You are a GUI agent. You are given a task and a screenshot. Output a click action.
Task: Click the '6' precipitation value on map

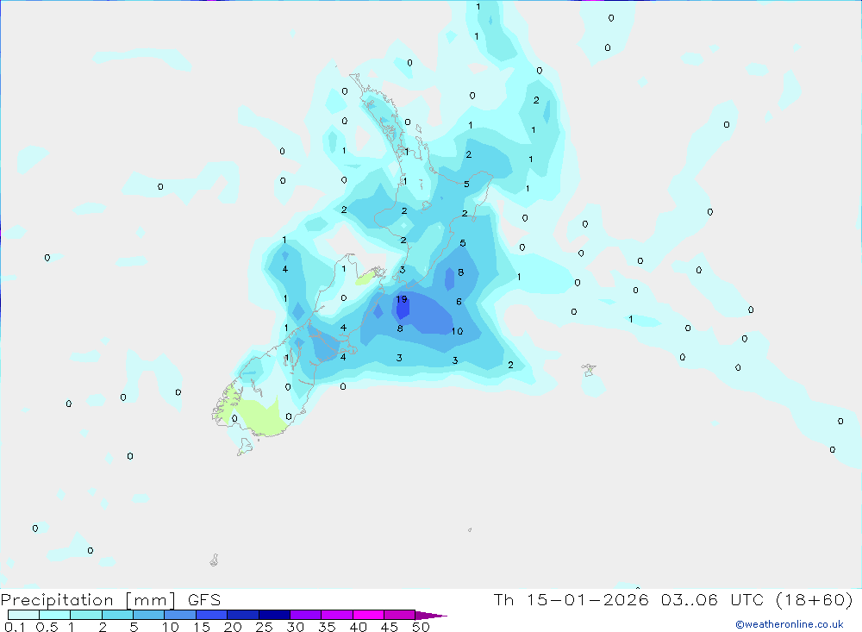tap(459, 302)
